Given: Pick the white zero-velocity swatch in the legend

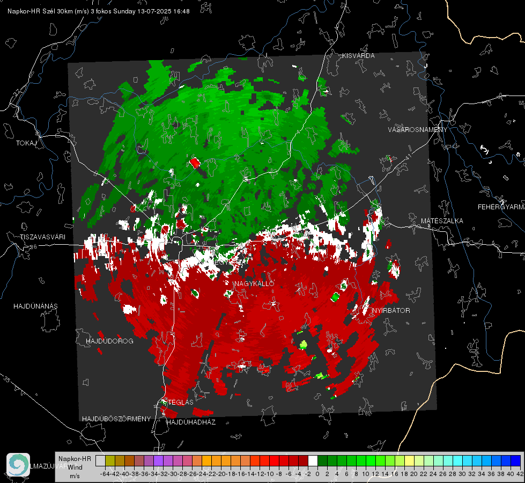Looking at the screenshot, I should coord(313,461).
